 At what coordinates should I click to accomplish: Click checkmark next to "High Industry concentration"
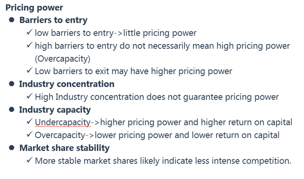(x=30, y=97)
